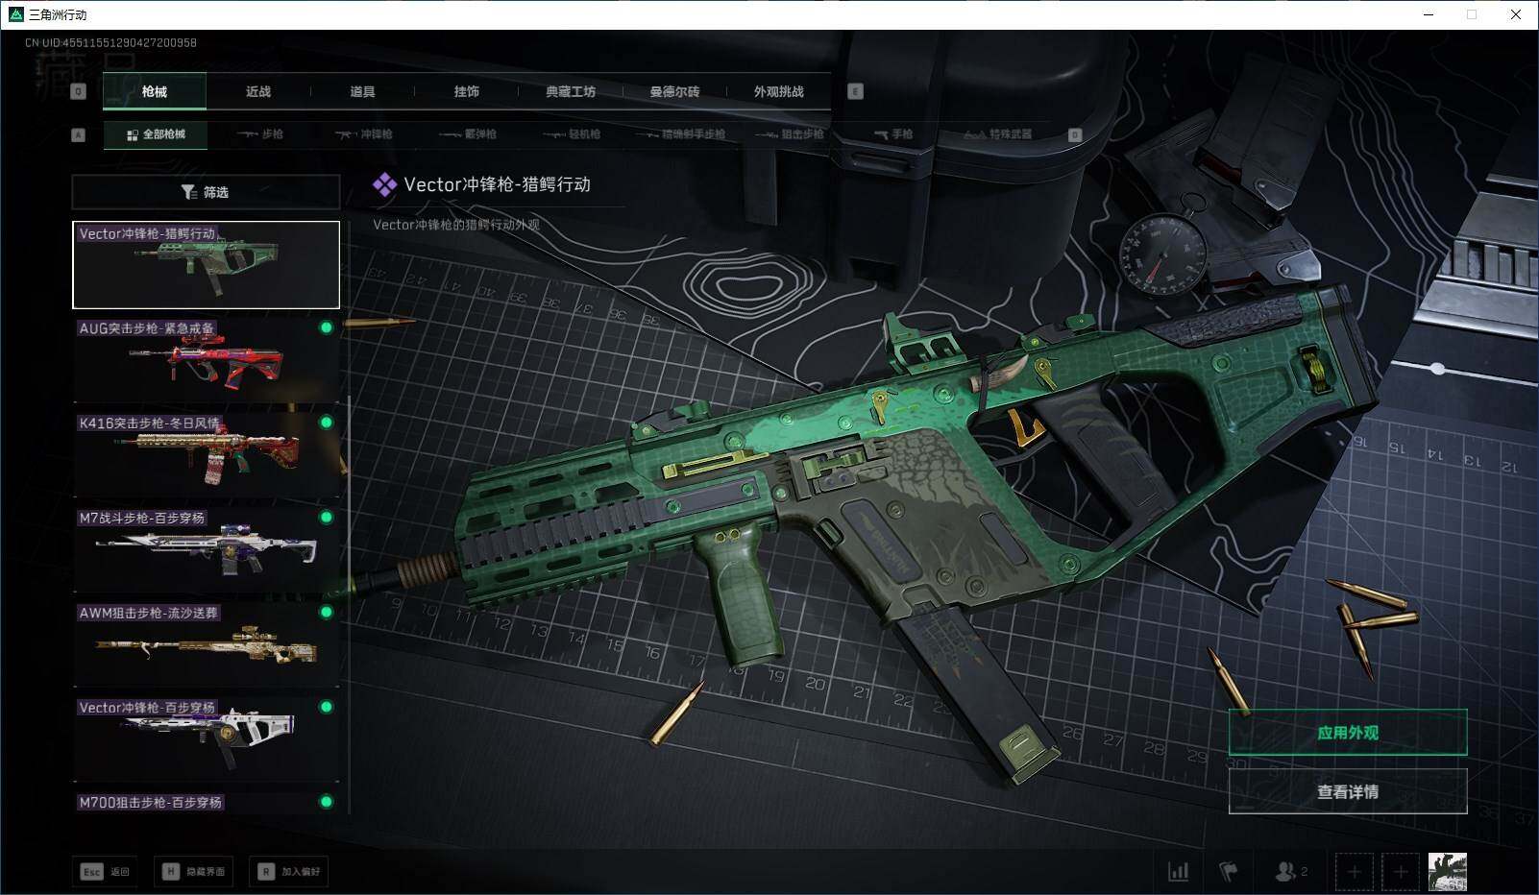Minimize the 三角洲行动 window
This screenshot has height=895, width=1539.
pyautogui.click(x=1429, y=14)
